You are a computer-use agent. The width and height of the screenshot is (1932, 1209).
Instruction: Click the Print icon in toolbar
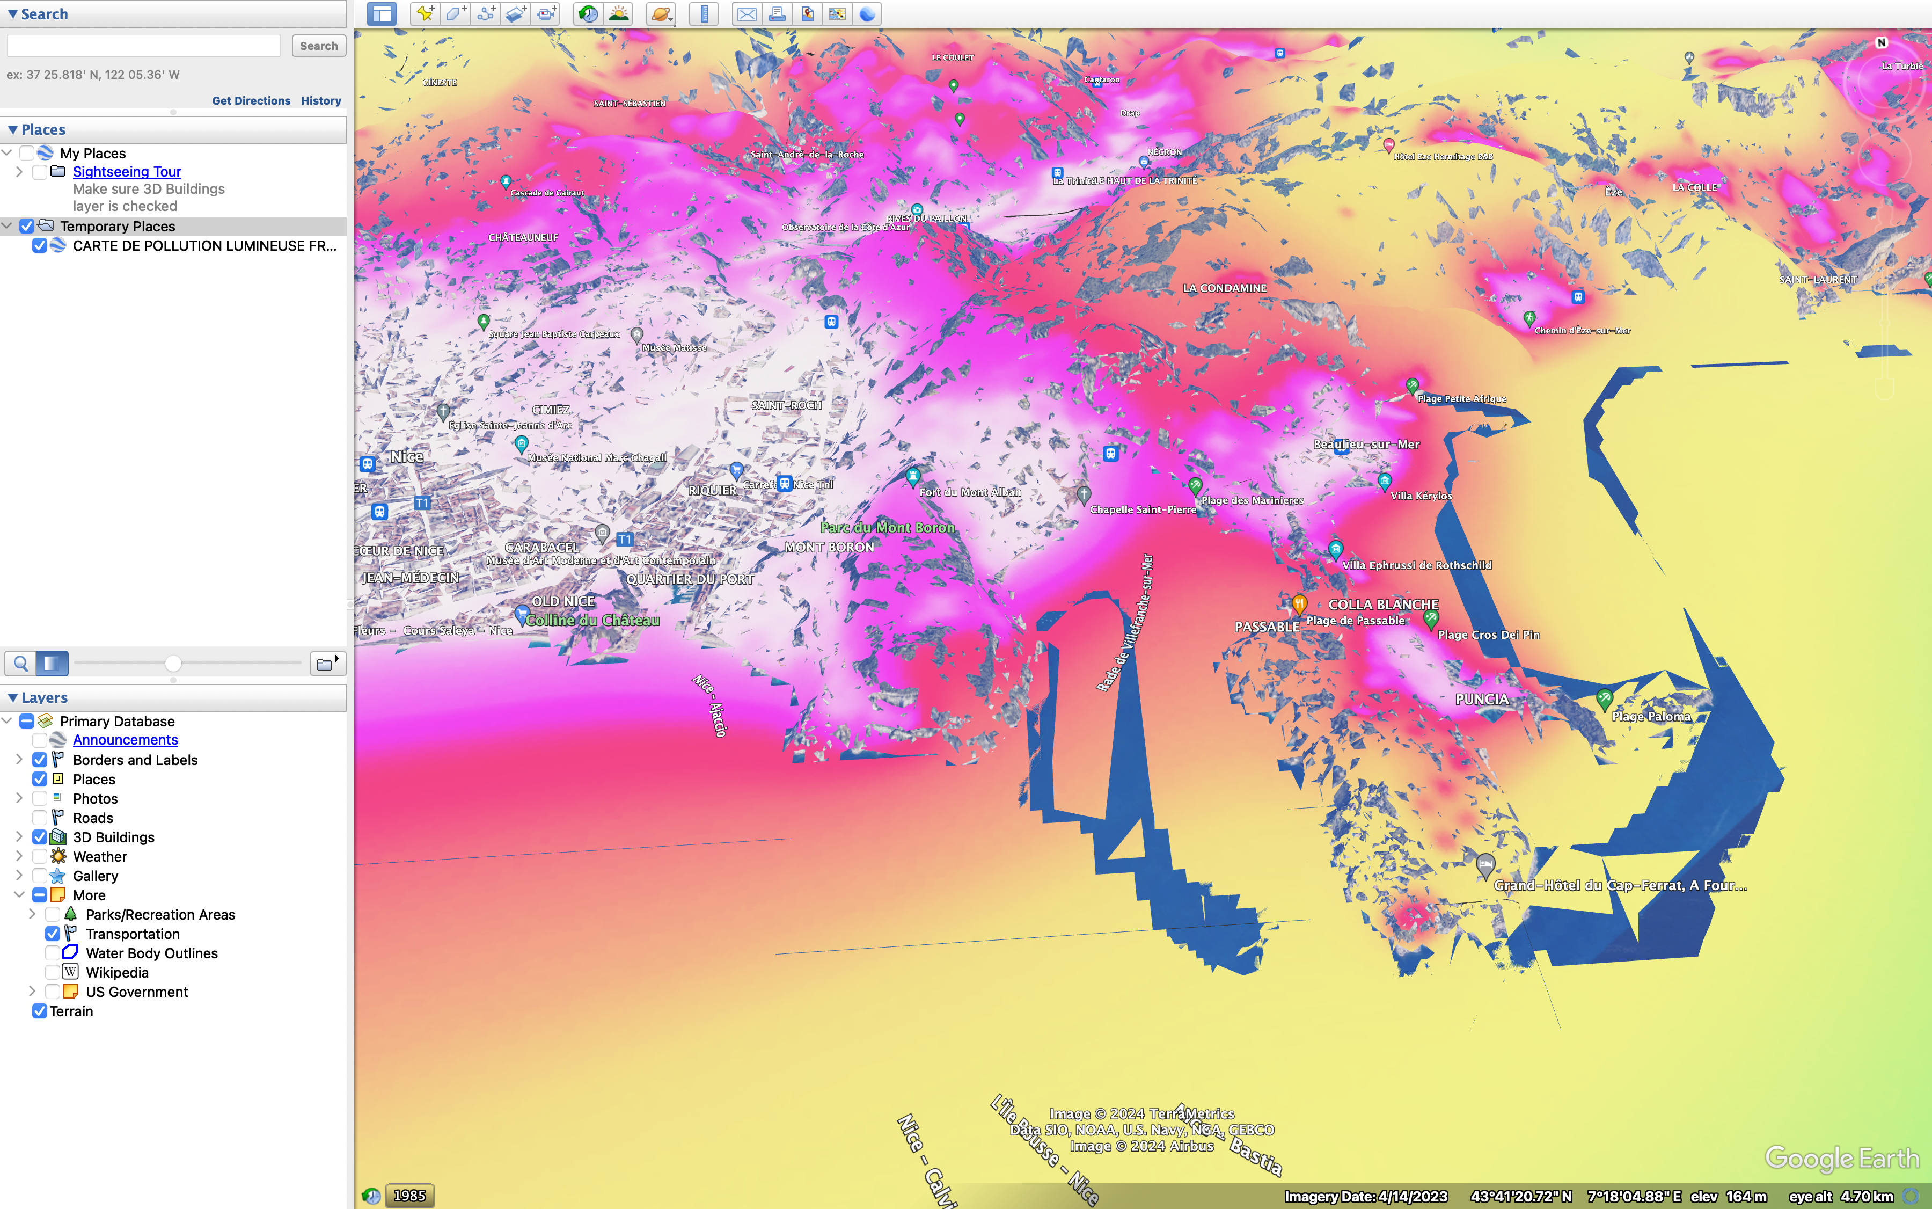point(776,13)
